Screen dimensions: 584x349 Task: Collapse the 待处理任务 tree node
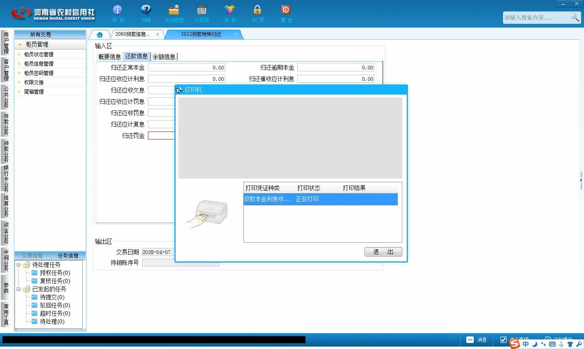pyautogui.click(x=18, y=265)
